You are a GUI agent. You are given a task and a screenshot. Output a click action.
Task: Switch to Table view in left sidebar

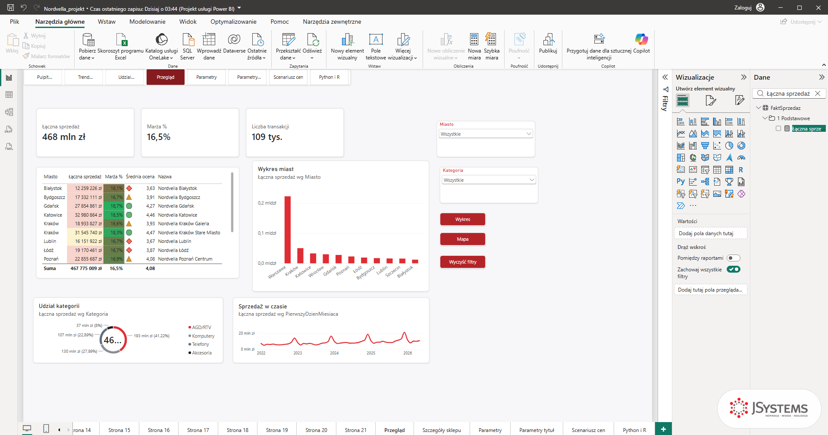[x=9, y=95]
